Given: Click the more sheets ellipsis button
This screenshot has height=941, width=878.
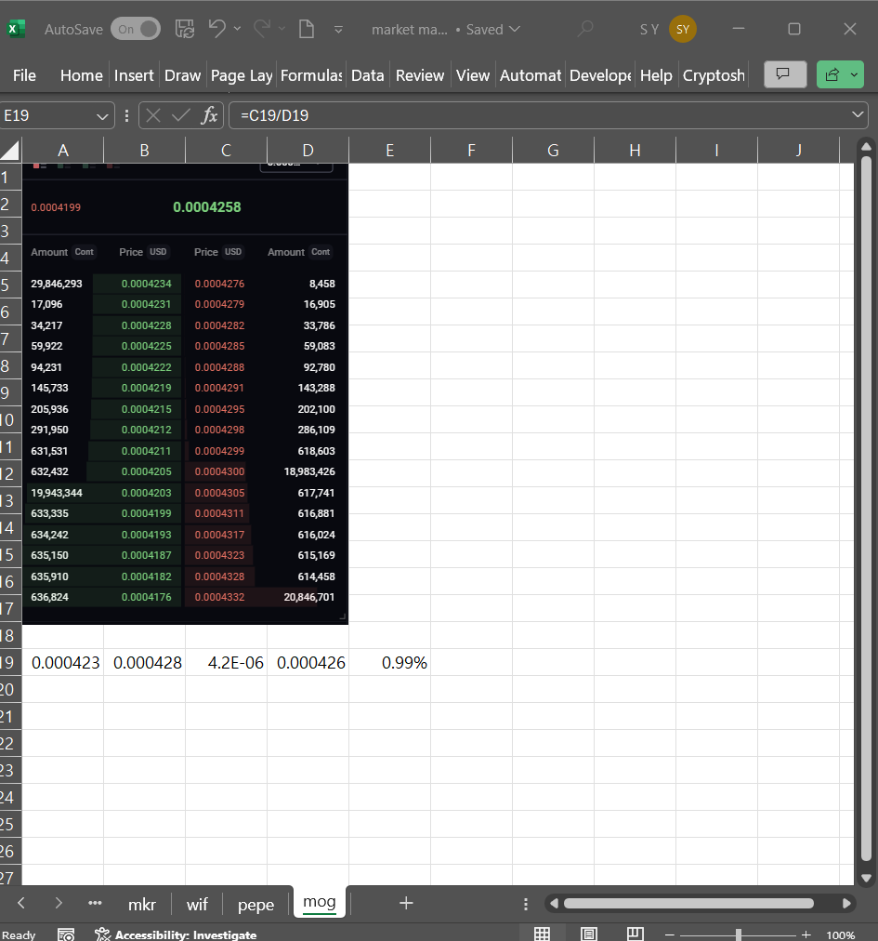Looking at the screenshot, I should coord(95,903).
